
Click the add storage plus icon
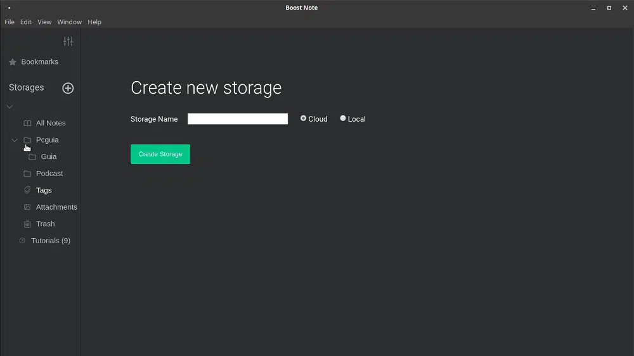(x=68, y=88)
